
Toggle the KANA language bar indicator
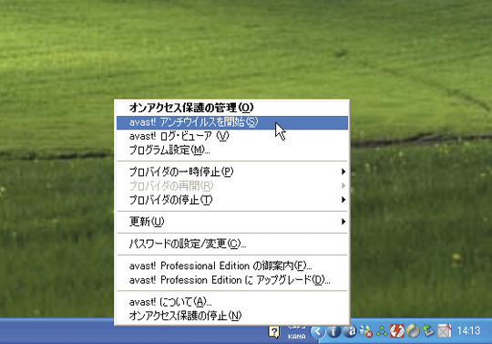[297, 336]
